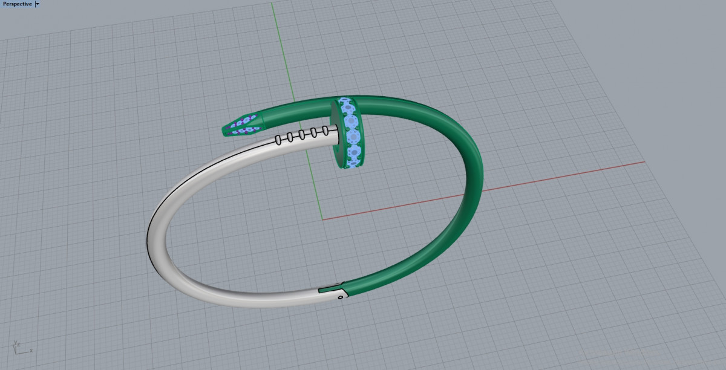Select the blue gem-set nail head disc
726x370 pixels.
point(349,133)
